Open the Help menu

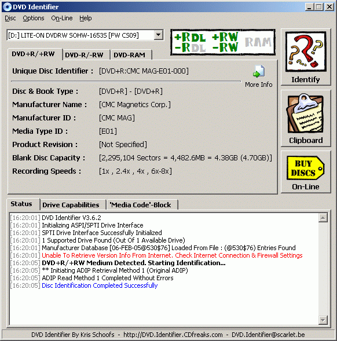[86, 18]
